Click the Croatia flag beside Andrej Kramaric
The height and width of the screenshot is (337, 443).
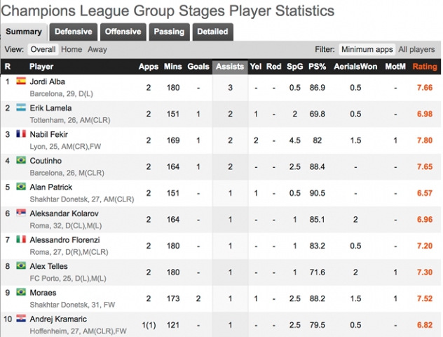point(21,318)
